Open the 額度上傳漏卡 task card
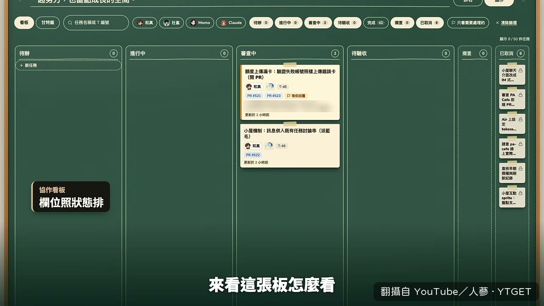This screenshot has width=544, height=306. point(290,92)
